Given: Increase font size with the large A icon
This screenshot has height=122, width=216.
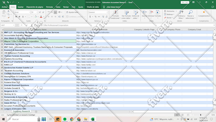Looking at the screenshot, I should pos(40,12).
